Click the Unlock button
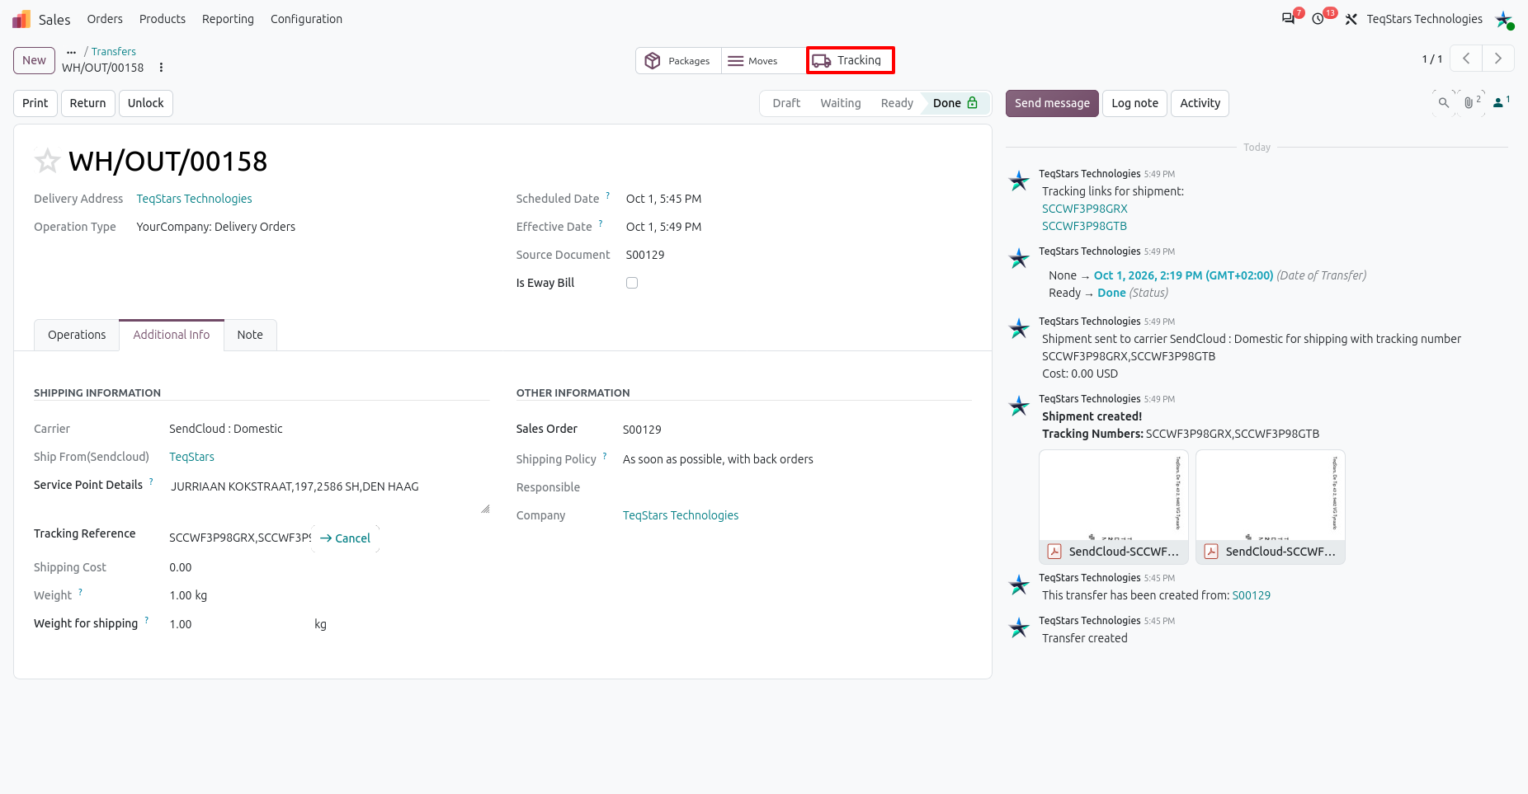 146,103
